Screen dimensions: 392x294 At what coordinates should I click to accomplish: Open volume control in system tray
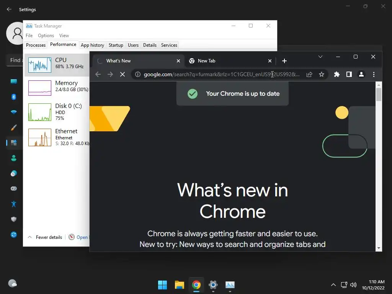[x=353, y=285]
